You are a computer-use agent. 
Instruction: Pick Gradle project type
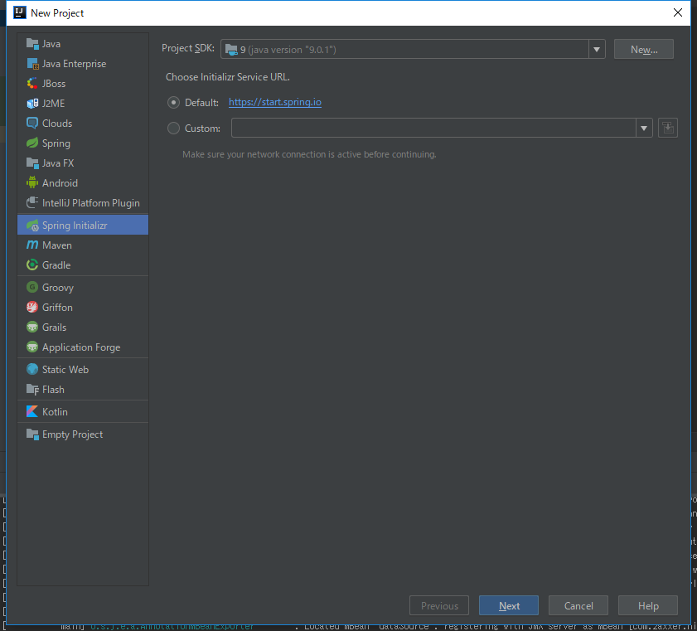pos(83,265)
